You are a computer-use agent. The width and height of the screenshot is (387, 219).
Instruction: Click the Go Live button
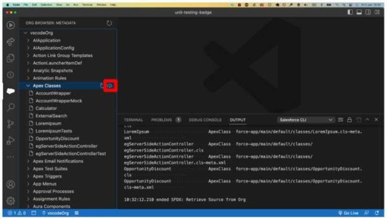pos(348,213)
